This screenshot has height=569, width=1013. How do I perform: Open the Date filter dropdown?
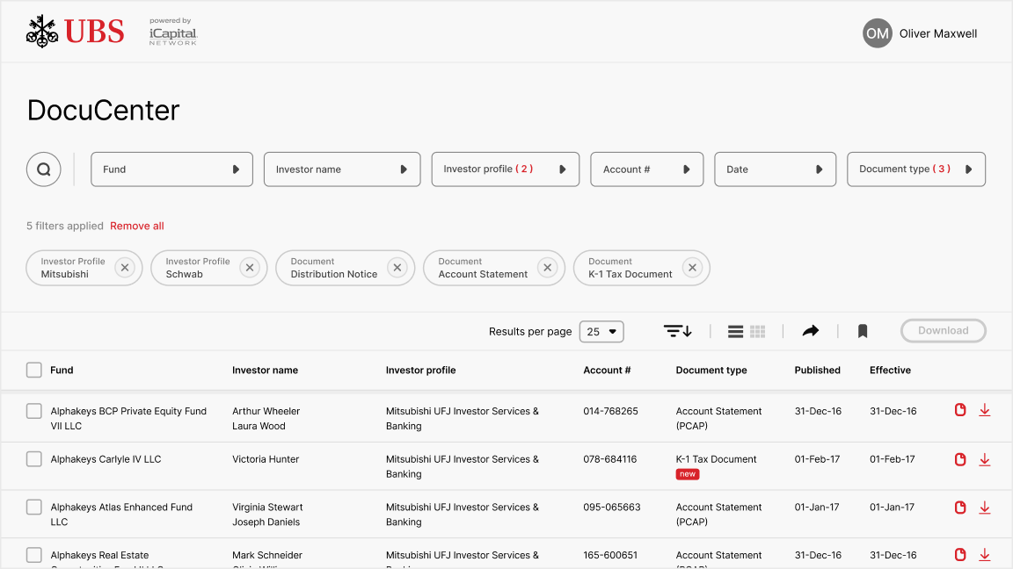776,169
